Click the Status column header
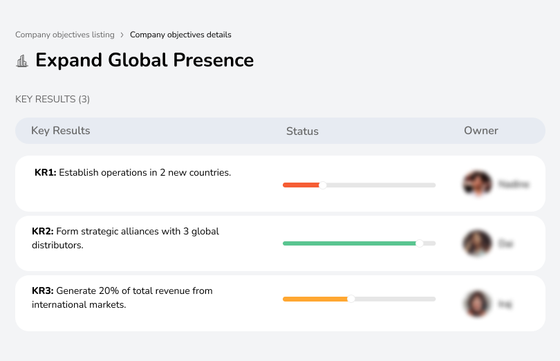The width and height of the screenshot is (560, 361). [x=302, y=131]
